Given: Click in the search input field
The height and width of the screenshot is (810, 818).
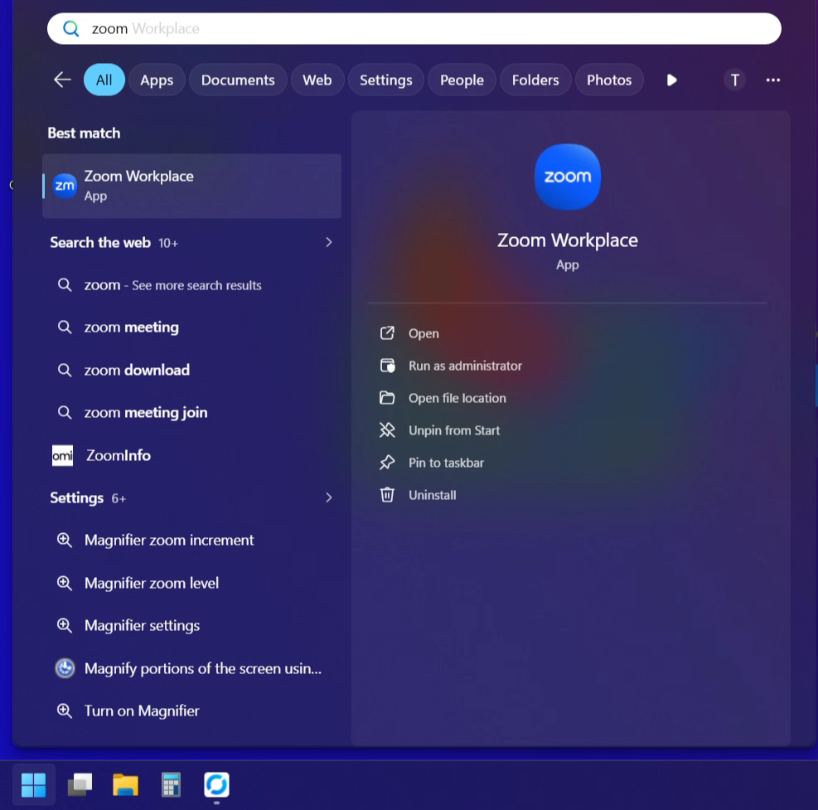Looking at the screenshot, I should pyautogui.click(x=414, y=28).
